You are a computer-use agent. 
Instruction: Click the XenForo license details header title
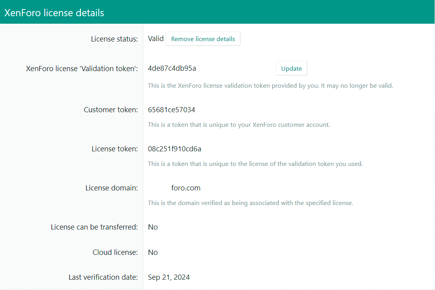pyautogui.click(x=54, y=13)
